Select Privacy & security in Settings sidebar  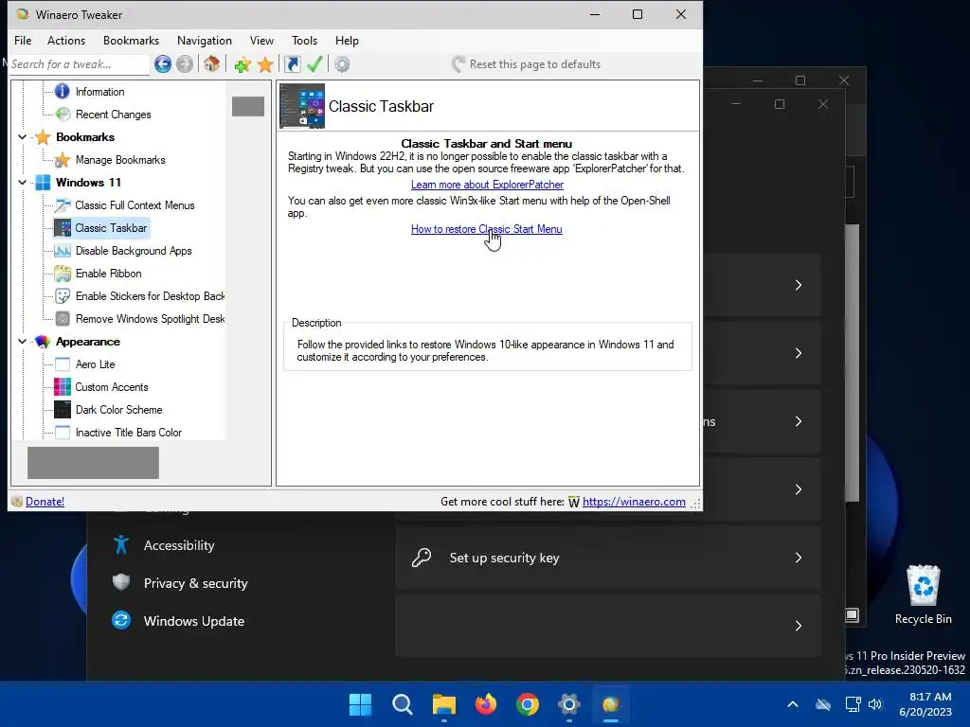click(x=195, y=583)
